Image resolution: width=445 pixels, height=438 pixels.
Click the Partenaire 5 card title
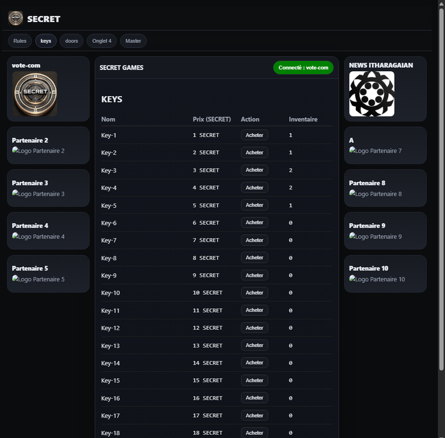coord(30,268)
